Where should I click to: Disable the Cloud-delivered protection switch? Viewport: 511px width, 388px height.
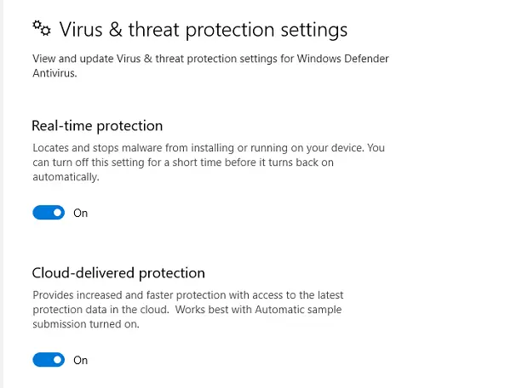pos(49,360)
